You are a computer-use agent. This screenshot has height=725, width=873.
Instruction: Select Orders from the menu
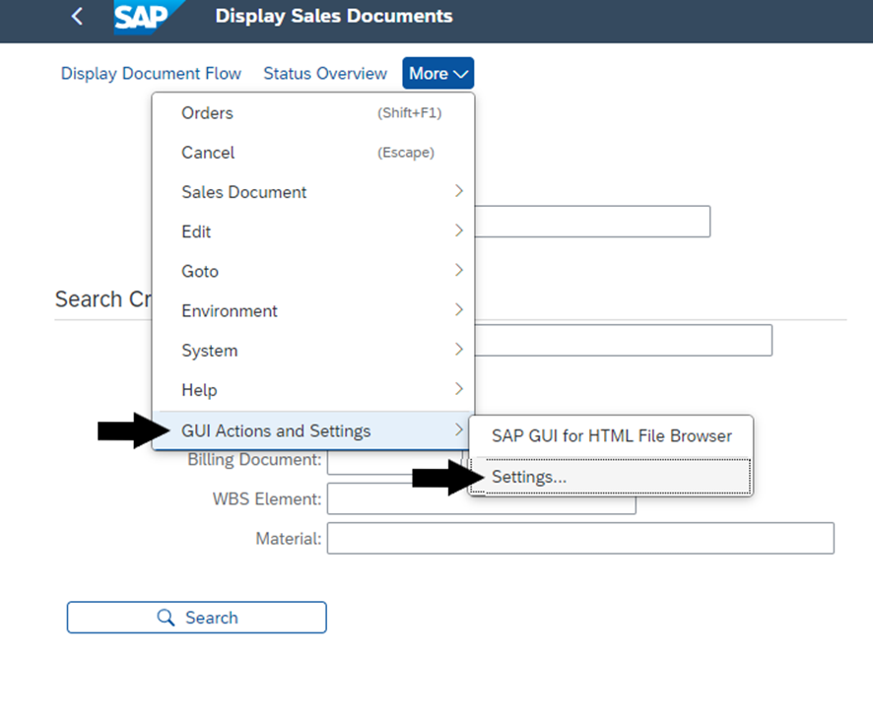pyautogui.click(x=313, y=113)
